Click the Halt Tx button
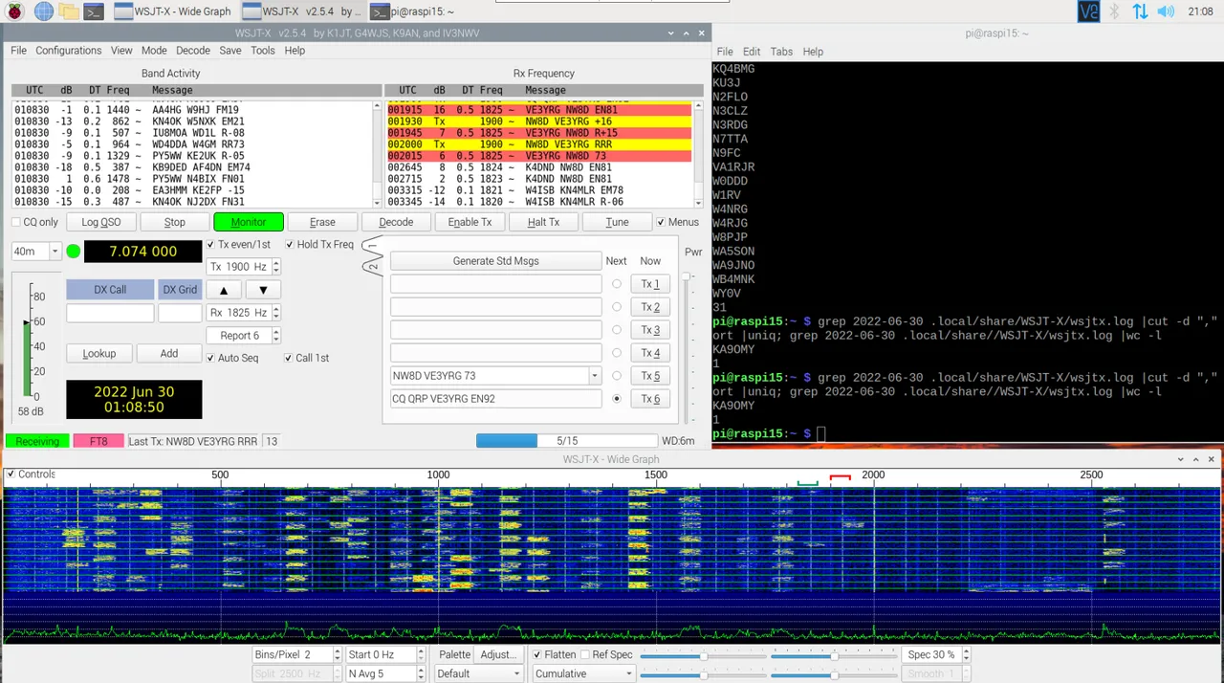This screenshot has height=683, width=1224. pyautogui.click(x=543, y=223)
